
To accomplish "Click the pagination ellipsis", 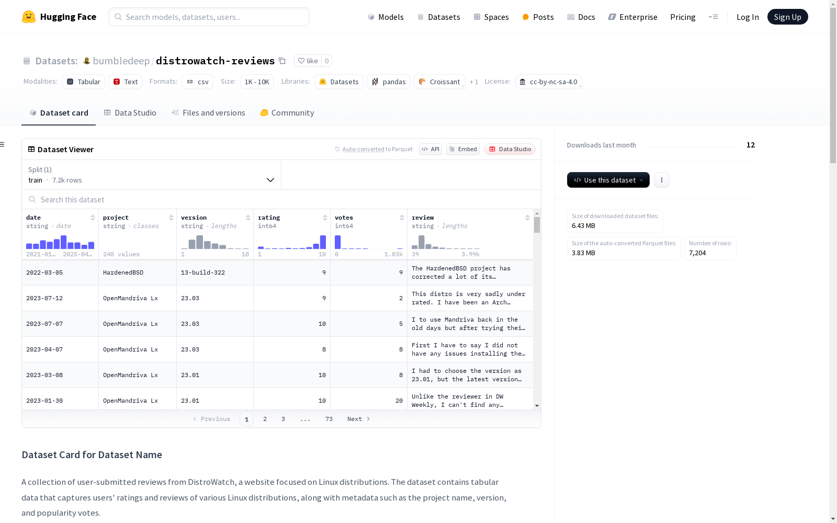I will click(306, 419).
